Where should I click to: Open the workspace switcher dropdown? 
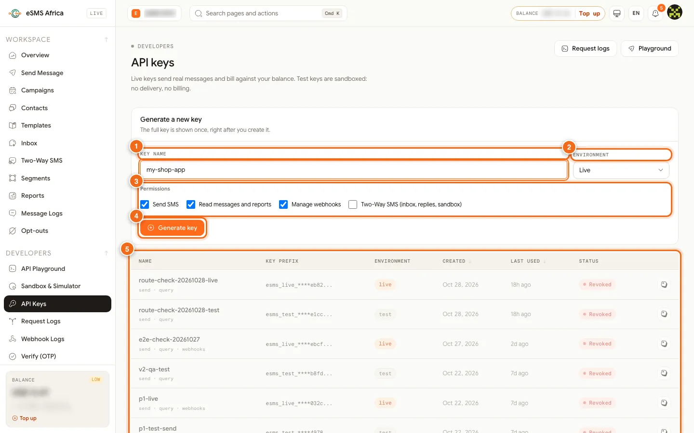154,13
